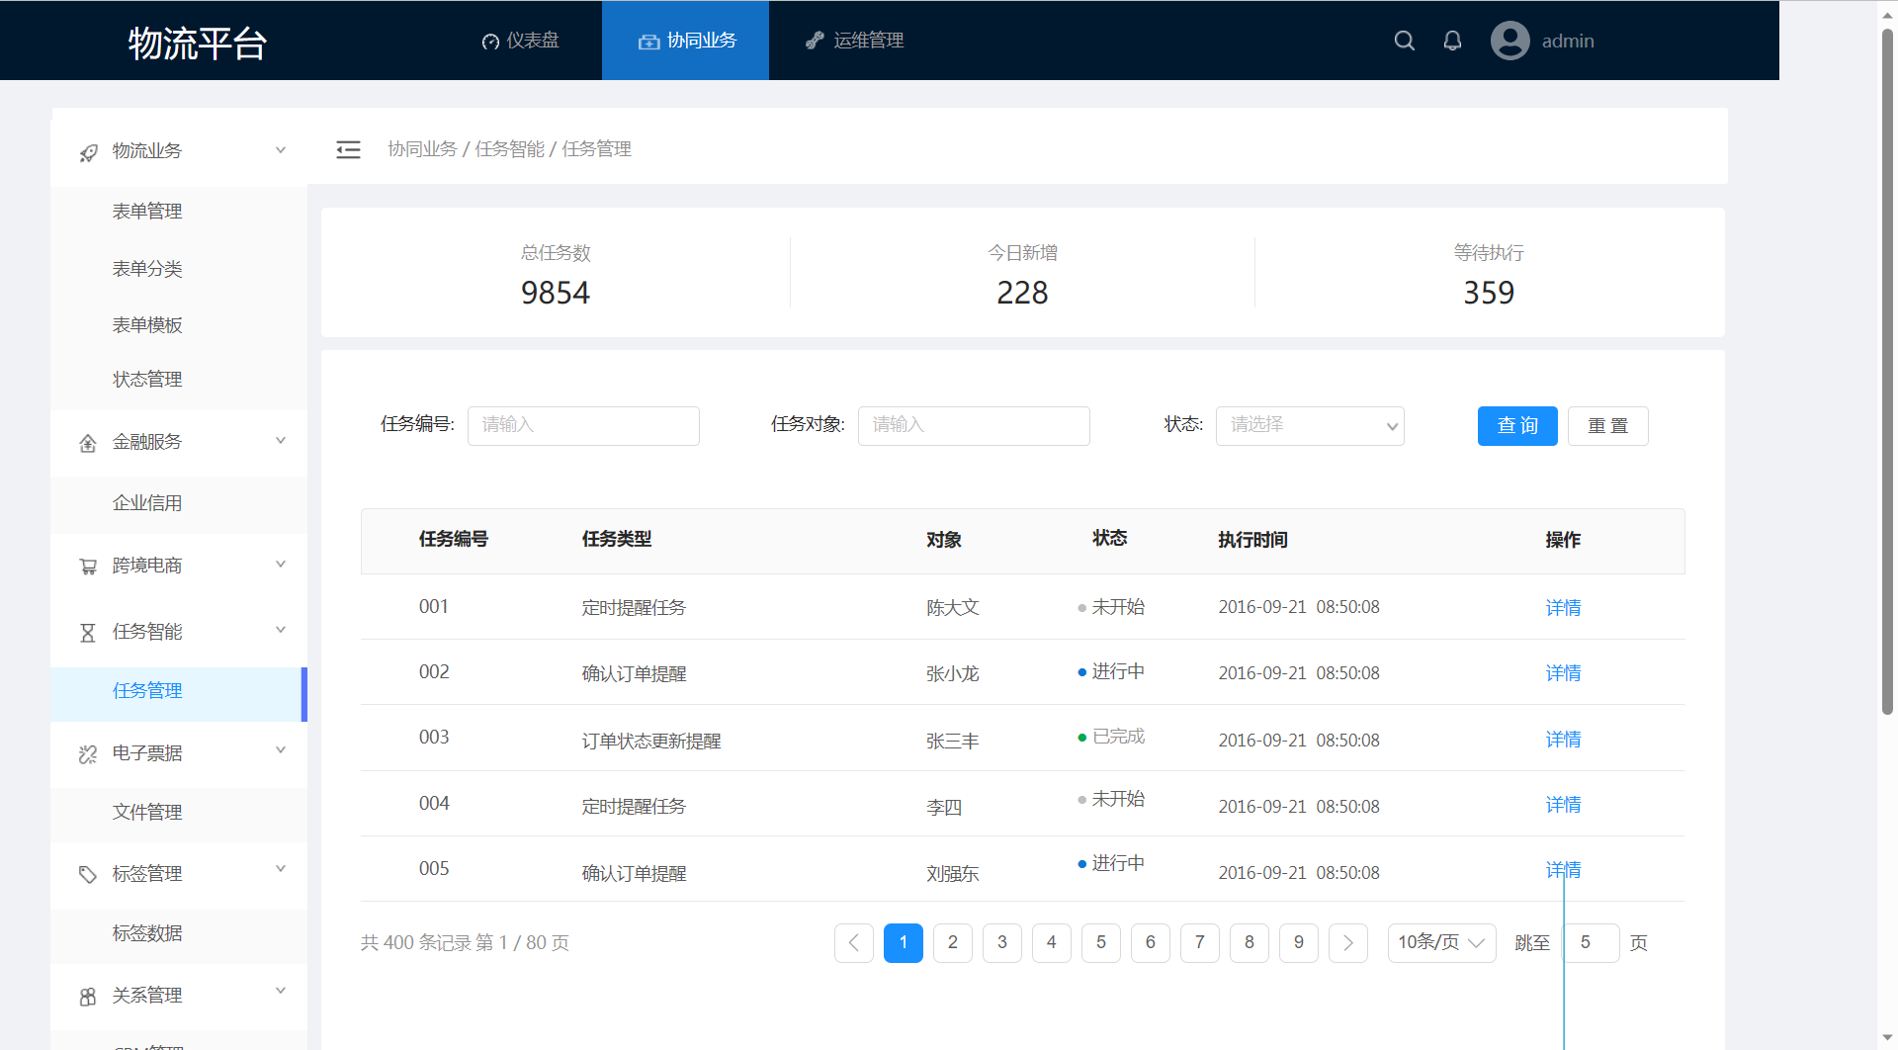1898x1050 pixels.
Task: Click the 任务智能 hourglass icon
Action: 88,633
